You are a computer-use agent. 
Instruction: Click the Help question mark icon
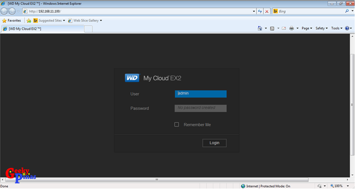pos(347,28)
